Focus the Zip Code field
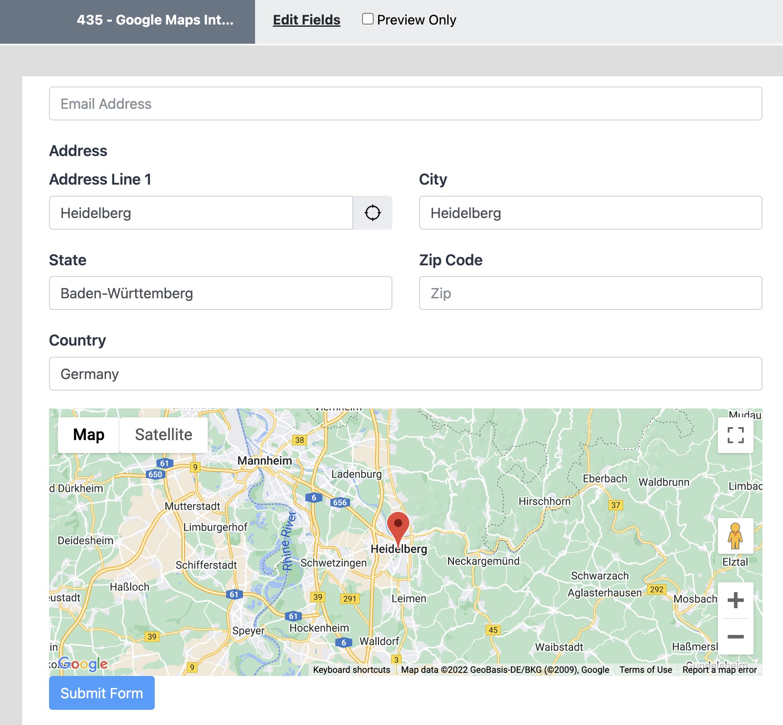Image resolution: width=783 pixels, height=725 pixels. [x=590, y=293]
